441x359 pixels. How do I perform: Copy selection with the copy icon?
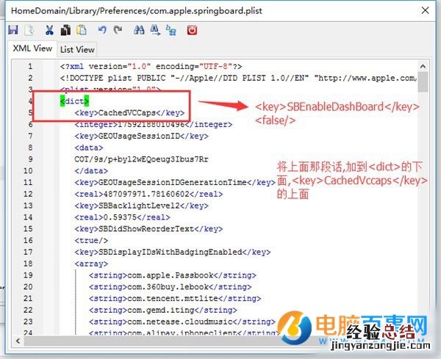click(x=65, y=30)
